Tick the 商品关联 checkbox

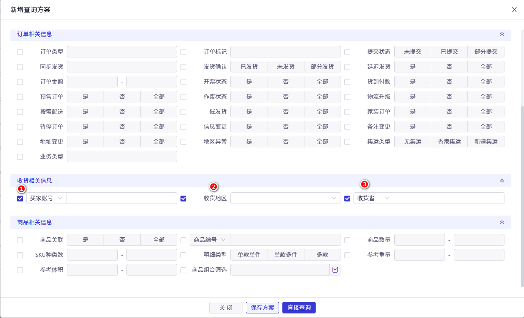(x=20, y=240)
